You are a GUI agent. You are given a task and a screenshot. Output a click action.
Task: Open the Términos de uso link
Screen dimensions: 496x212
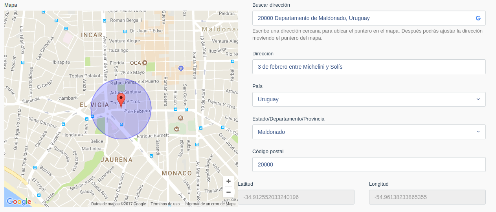click(165, 204)
